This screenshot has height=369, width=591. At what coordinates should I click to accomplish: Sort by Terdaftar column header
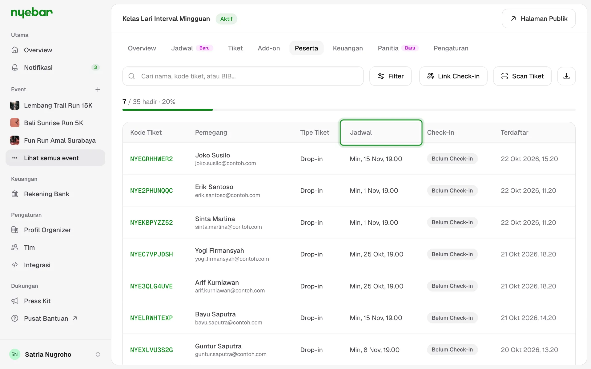(x=514, y=133)
